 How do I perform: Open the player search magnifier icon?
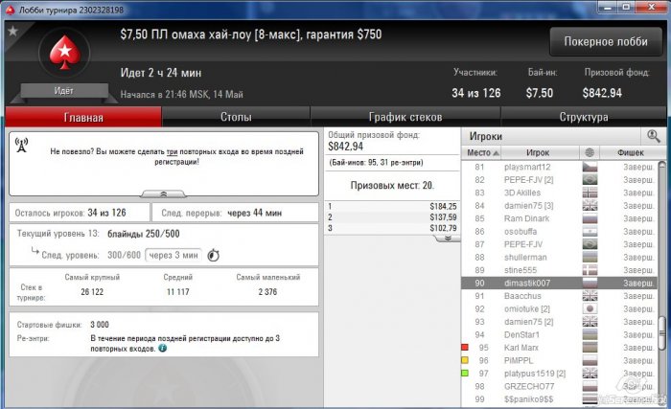coord(653,136)
